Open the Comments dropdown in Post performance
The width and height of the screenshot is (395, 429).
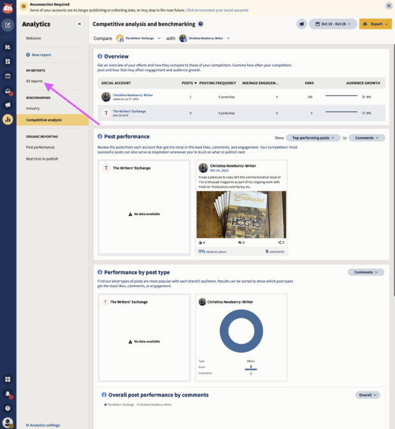(367, 138)
